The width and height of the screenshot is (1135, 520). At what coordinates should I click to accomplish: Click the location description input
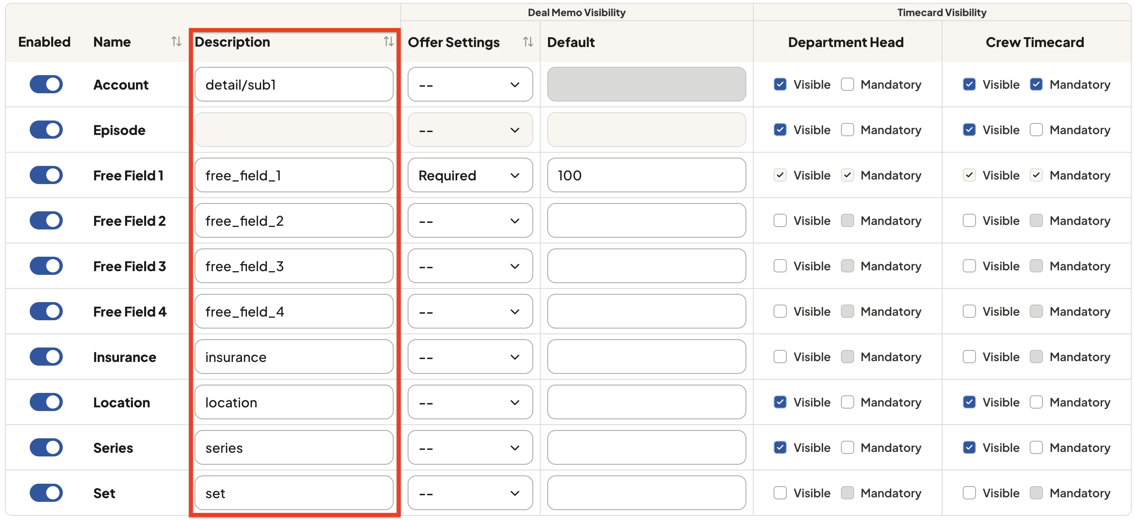click(x=294, y=402)
